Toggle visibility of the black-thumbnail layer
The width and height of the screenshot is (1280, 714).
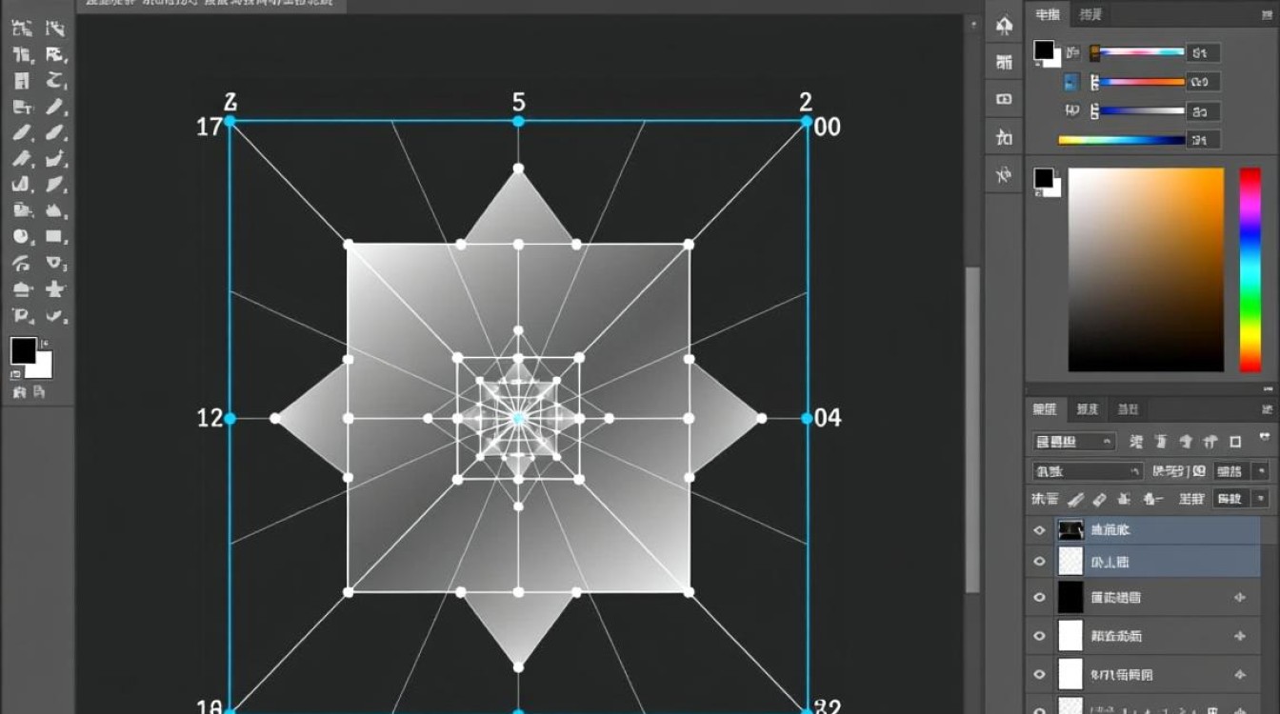tap(1039, 597)
